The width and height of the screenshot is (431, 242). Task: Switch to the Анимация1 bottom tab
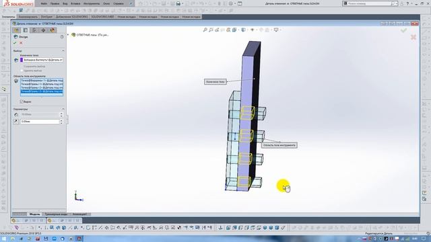click(x=79, y=214)
